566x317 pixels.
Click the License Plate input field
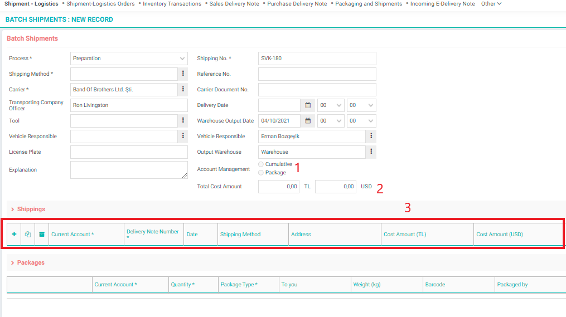coord(129,152)
